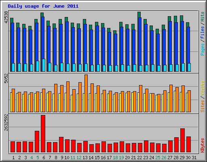Click green weekend day label 25

point(158,158)
